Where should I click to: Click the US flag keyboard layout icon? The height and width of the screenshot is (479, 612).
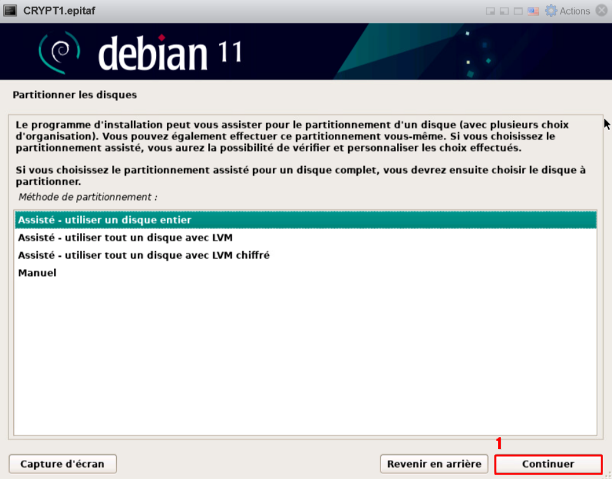pos(533,11)
